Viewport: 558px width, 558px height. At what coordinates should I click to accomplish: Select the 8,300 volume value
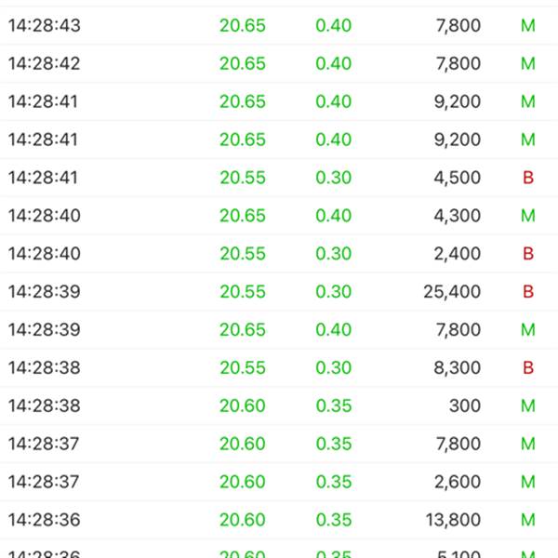click(x=458, y=368)
